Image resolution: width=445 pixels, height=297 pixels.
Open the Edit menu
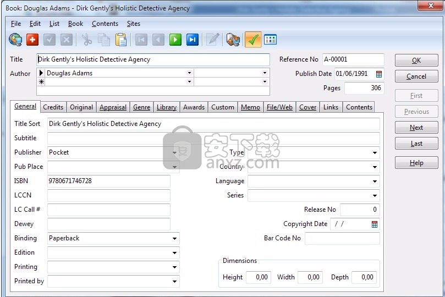(x=35, y=24)
